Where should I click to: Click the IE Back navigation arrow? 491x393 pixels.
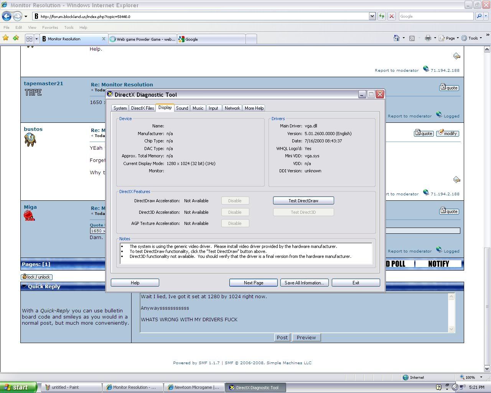pyautogui.click(x=7, y=16)
